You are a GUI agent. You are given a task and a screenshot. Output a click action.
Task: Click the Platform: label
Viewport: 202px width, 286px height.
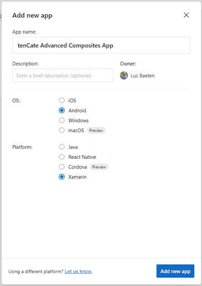tap(22, 147)
